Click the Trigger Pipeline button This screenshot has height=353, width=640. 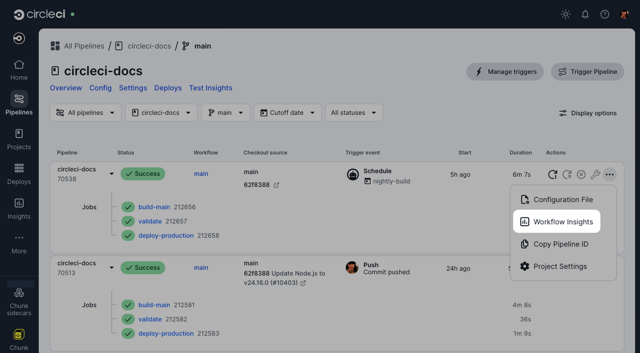[x=587, y=72]
